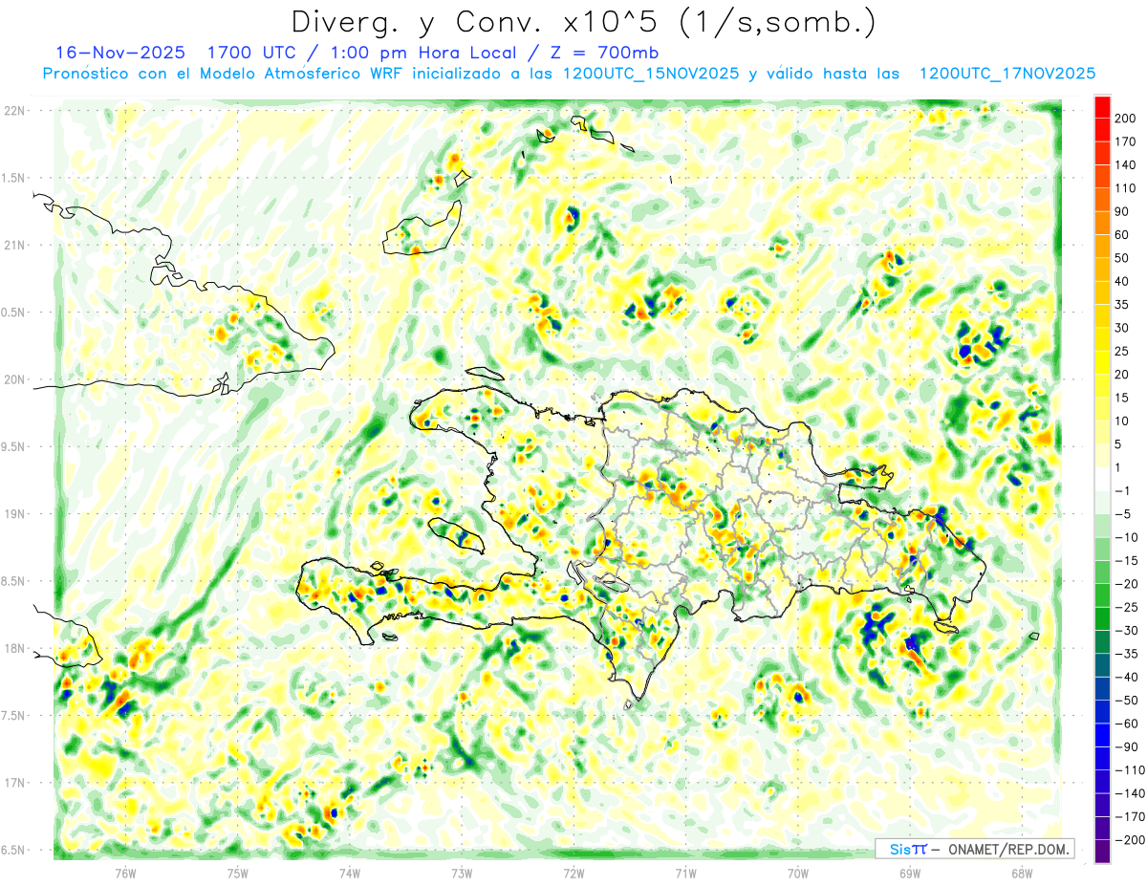
Task: Click the 72W longitude axis label
Action: tap(573, 872)
